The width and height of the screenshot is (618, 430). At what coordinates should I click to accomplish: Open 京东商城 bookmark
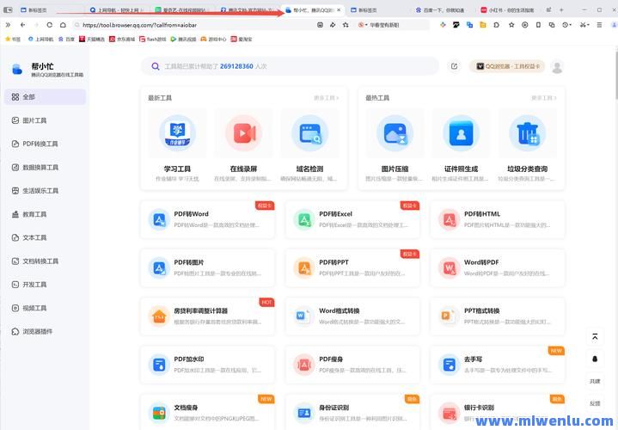coord(122,39)
